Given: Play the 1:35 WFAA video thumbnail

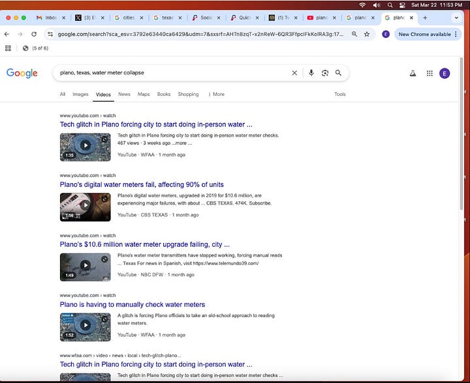Looking at the screenshot, I should click(x=86, y=147).
